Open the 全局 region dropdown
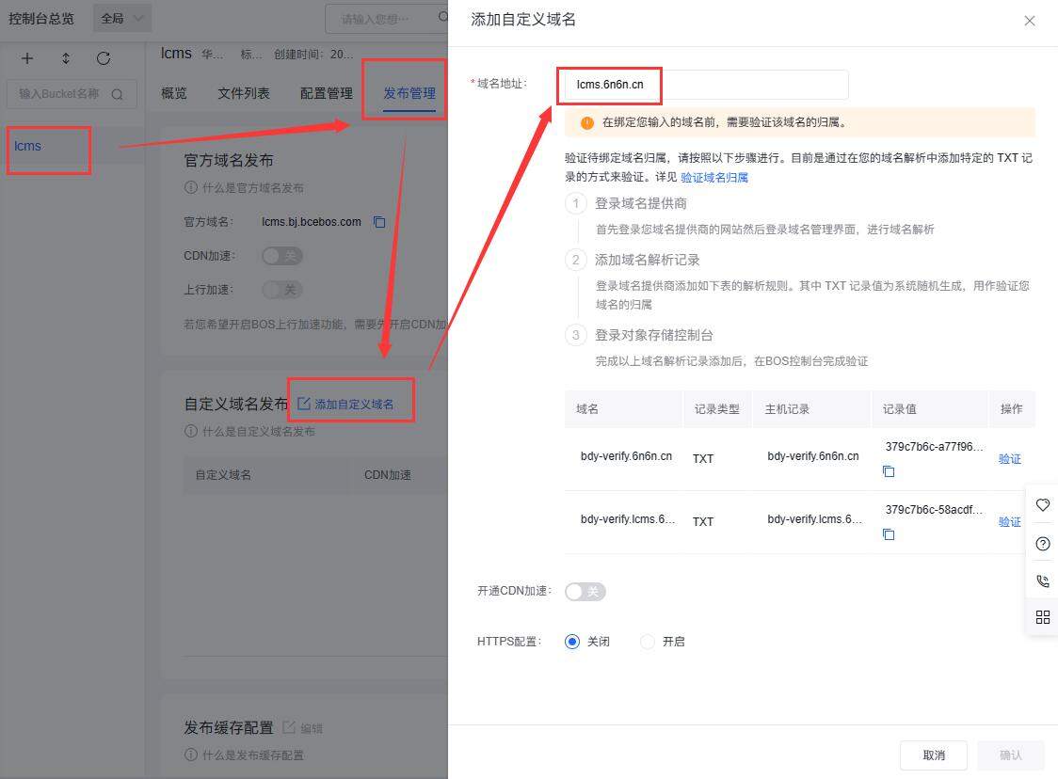The image size is (1058, 779). click(122, 18)
